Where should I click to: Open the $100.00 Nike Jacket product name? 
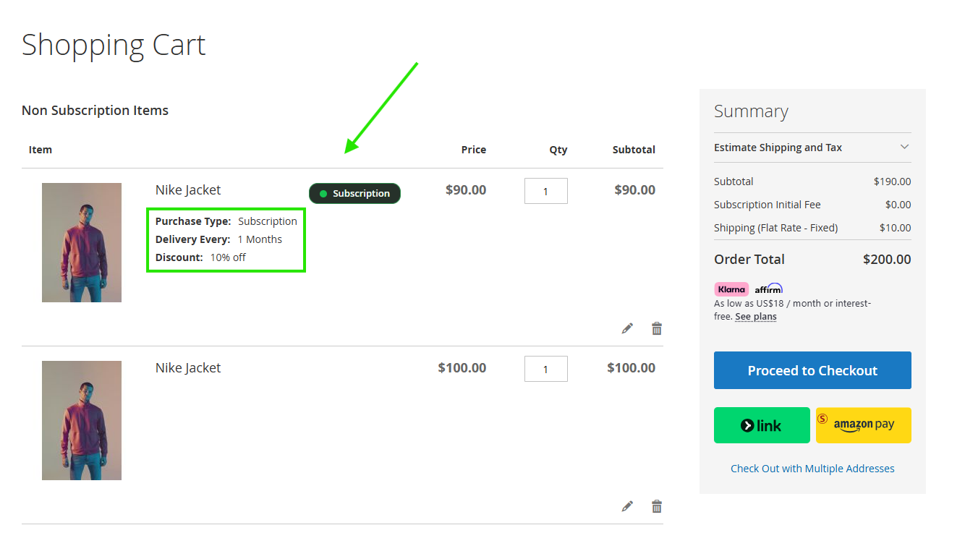pyautogui.click(x=188, y=368)
